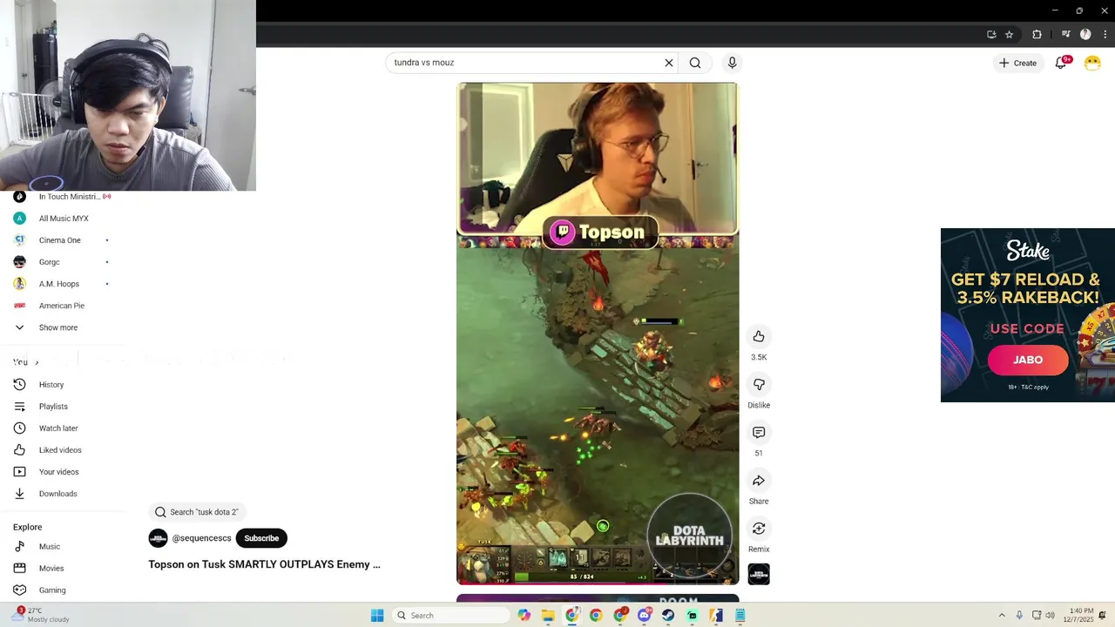Like the Topson Tusk short
Viewport: 1115px width, 627px height.
point(759,336)
